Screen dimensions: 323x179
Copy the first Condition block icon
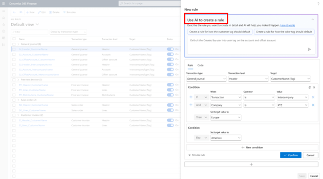[x=310, y=88]
